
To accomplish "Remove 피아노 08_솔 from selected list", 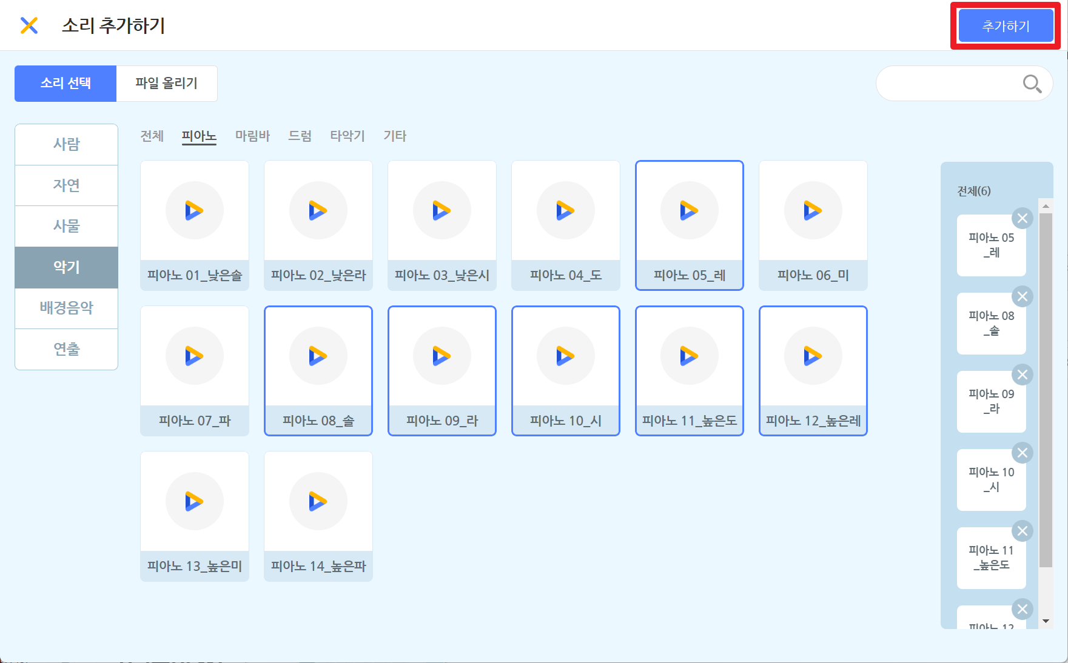I will point(1023,296).
